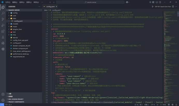
Task: Open docker-compose_all.yml file
Action: (x=24, y=46)
